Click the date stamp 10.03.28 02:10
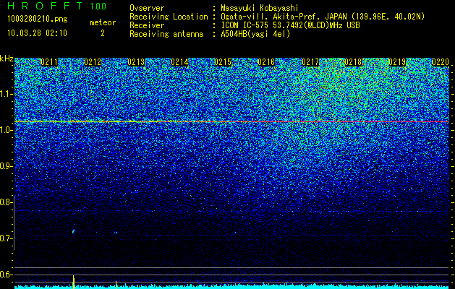 tap(37, 33)
